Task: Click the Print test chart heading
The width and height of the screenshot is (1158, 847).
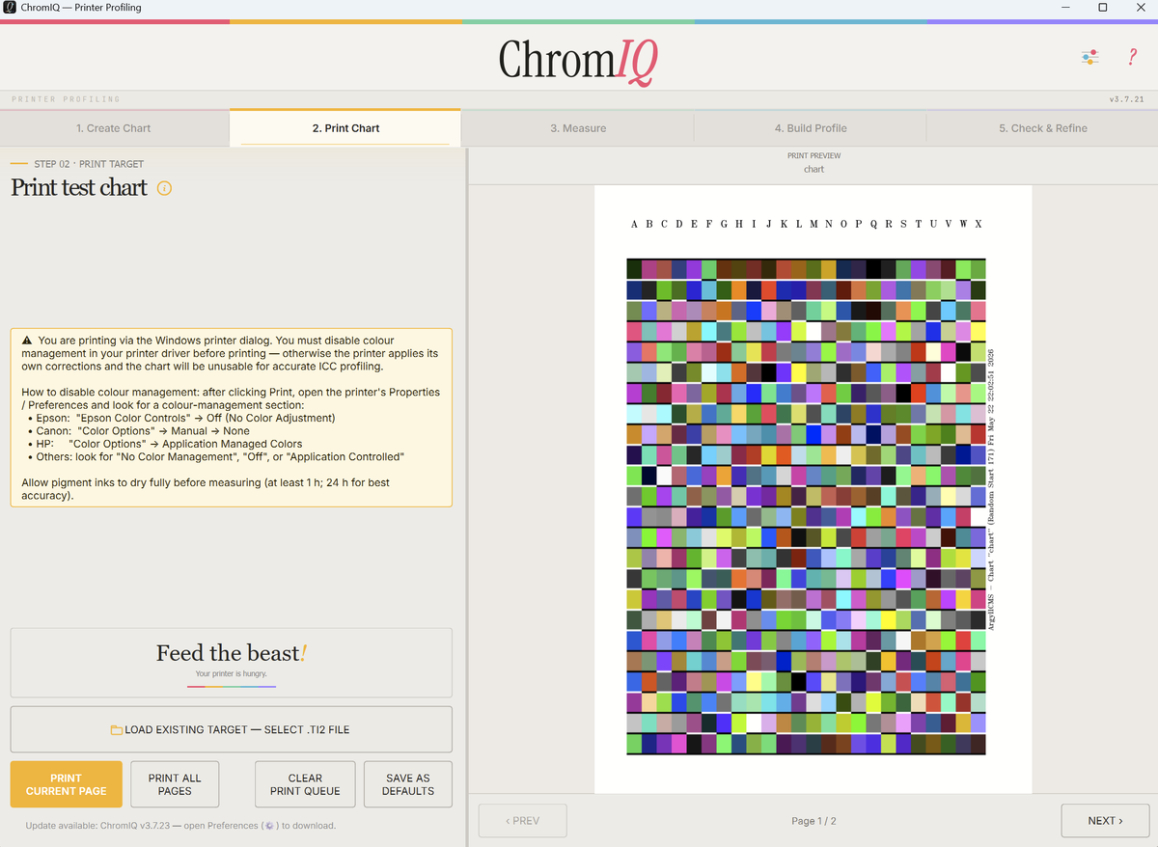Action: [79, 188]
